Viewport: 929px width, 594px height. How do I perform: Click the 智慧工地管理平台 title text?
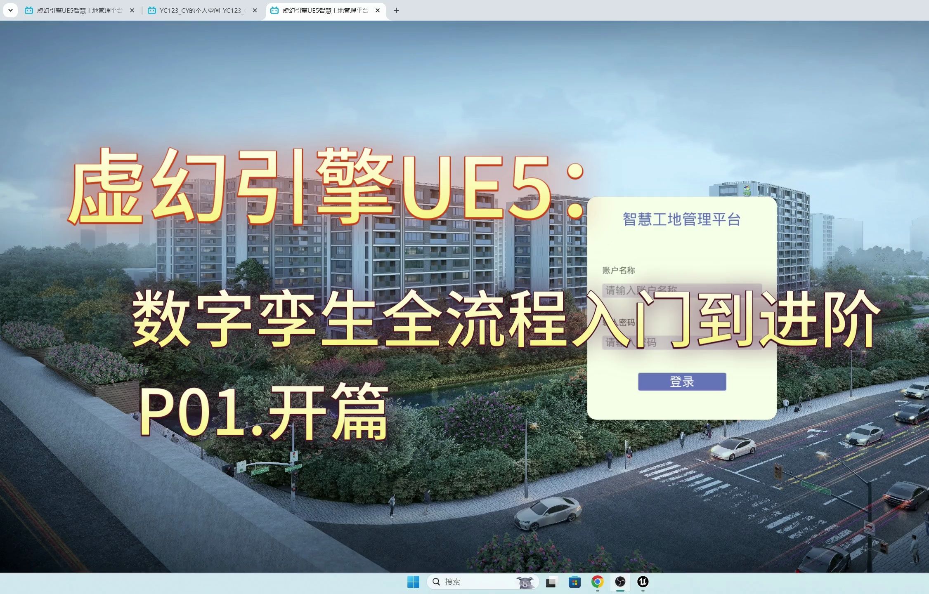[681, 219]
